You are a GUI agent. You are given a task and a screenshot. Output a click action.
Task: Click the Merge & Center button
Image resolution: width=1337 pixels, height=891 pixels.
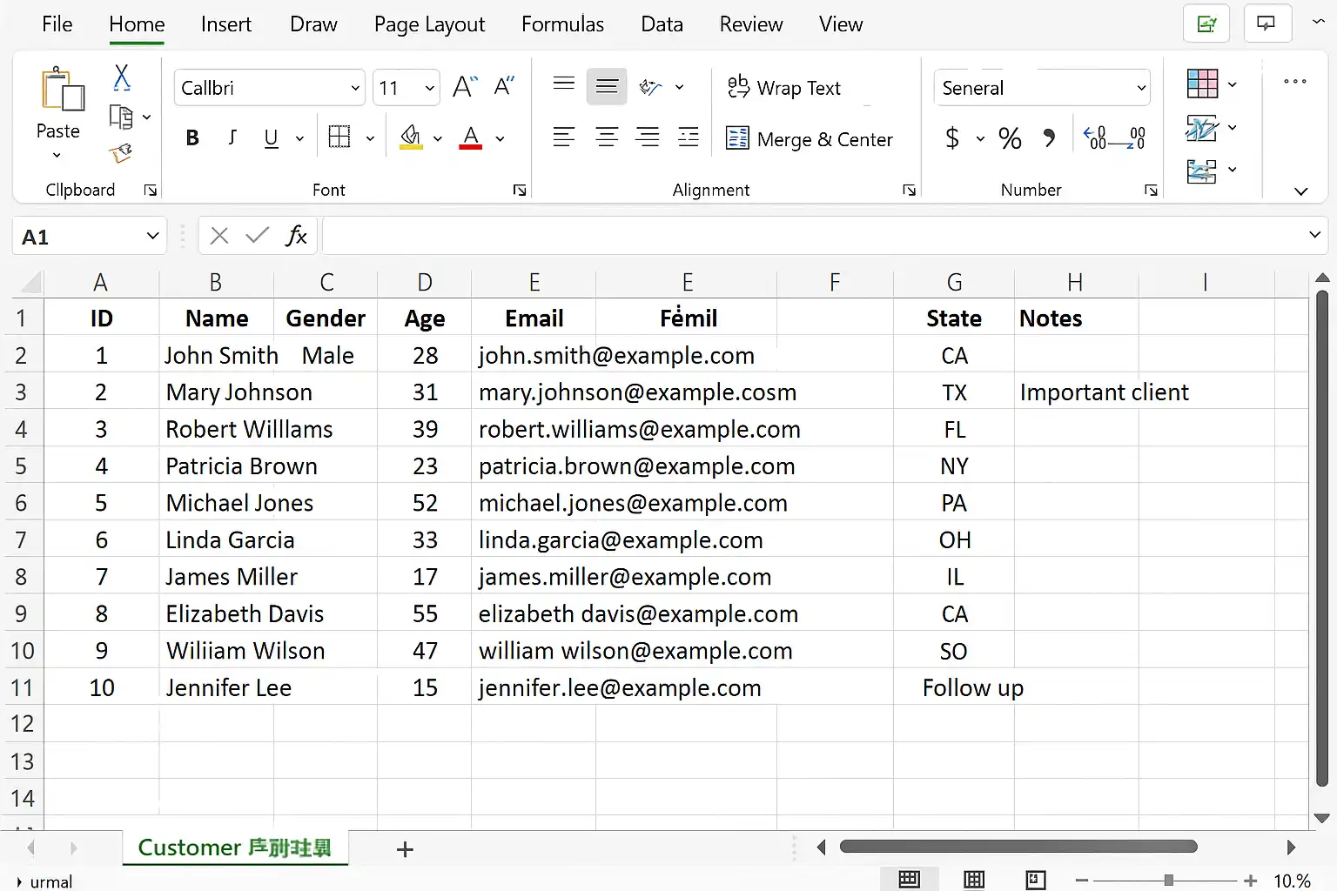pyautogui.click(x=810, y=139)
